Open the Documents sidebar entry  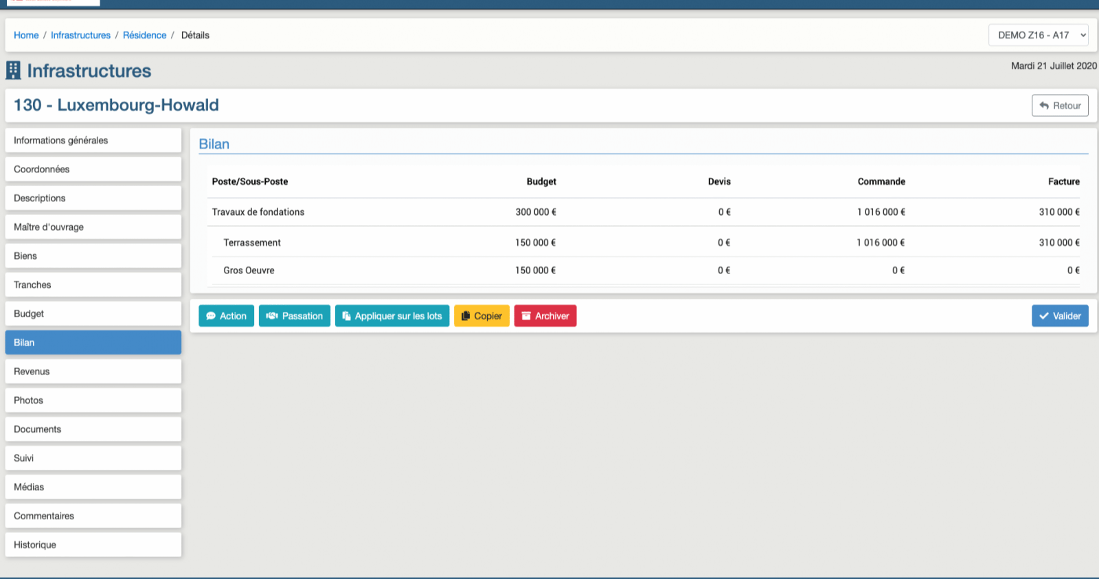[x=93, y=429]
